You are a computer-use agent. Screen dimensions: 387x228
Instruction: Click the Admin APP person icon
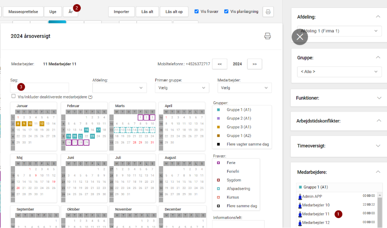pos(300,196)
